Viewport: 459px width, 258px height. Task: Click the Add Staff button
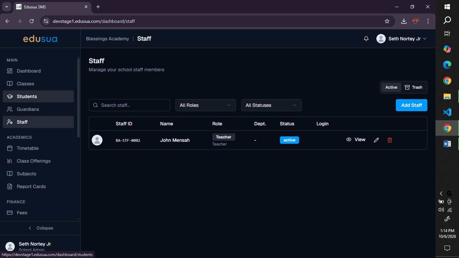[x=411, y=105]
